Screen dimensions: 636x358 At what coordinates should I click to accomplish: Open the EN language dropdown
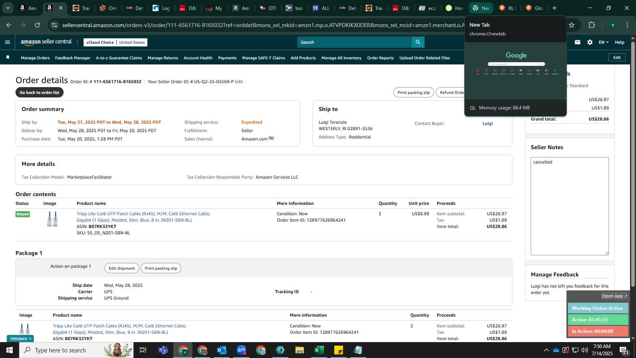(x=603, y=42)
